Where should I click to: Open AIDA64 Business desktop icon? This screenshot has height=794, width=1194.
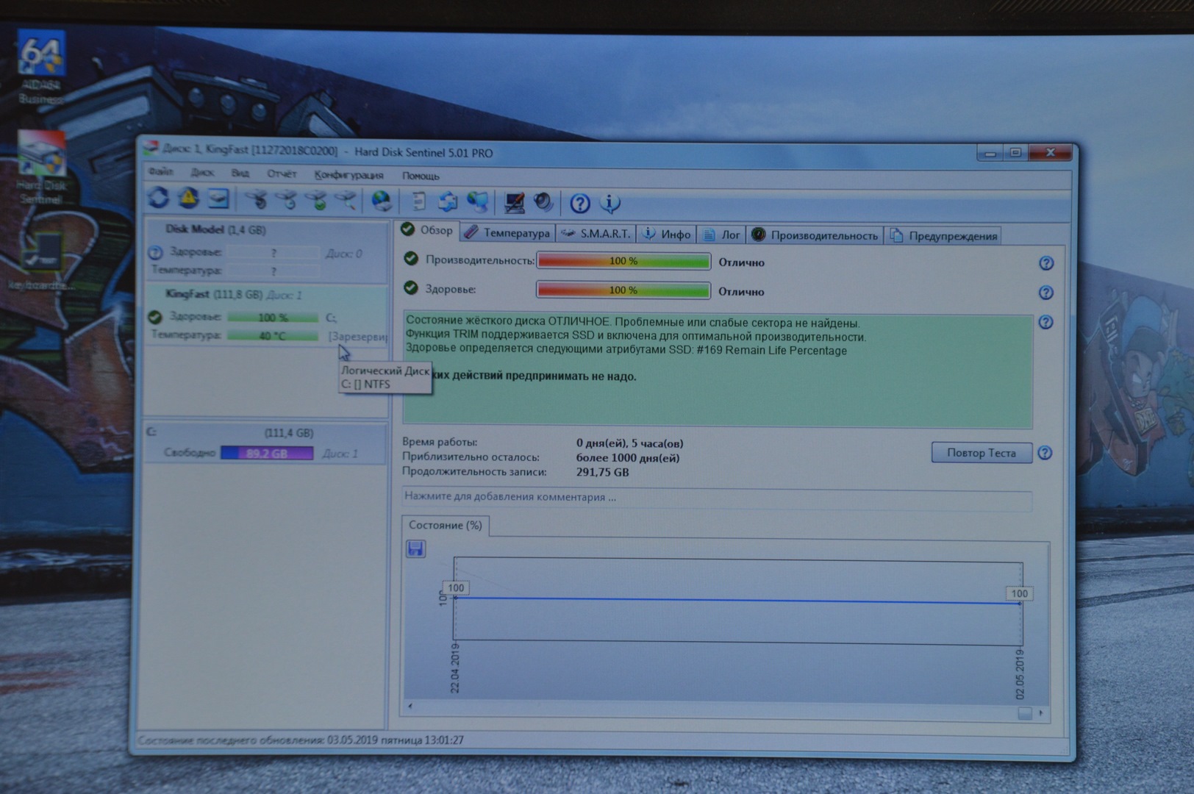[41, 68]
